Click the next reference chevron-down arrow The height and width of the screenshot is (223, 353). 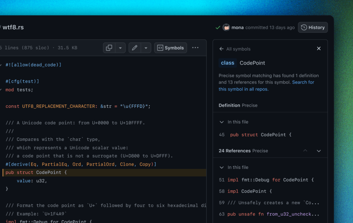[x=319, y=151]
